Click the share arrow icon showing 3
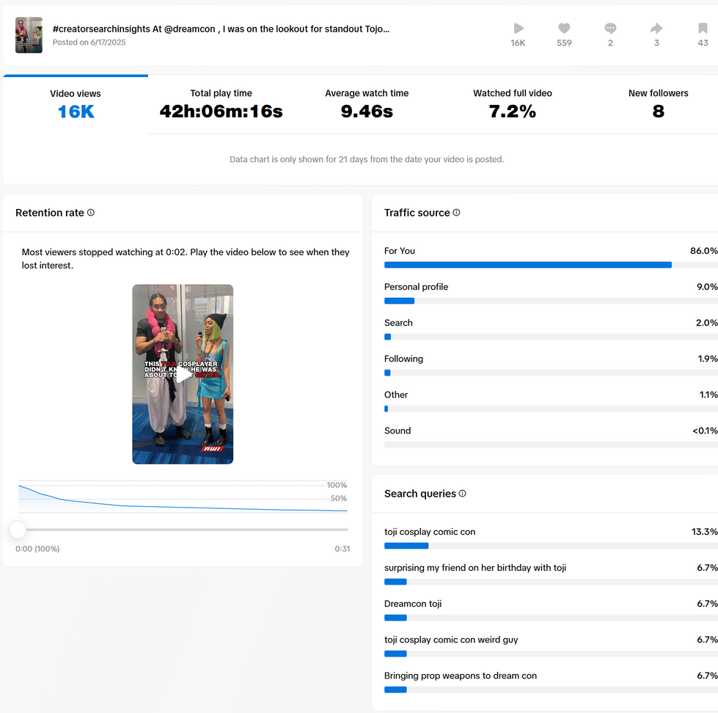Viewport: 718px width, 713px height. pos(656,29)
